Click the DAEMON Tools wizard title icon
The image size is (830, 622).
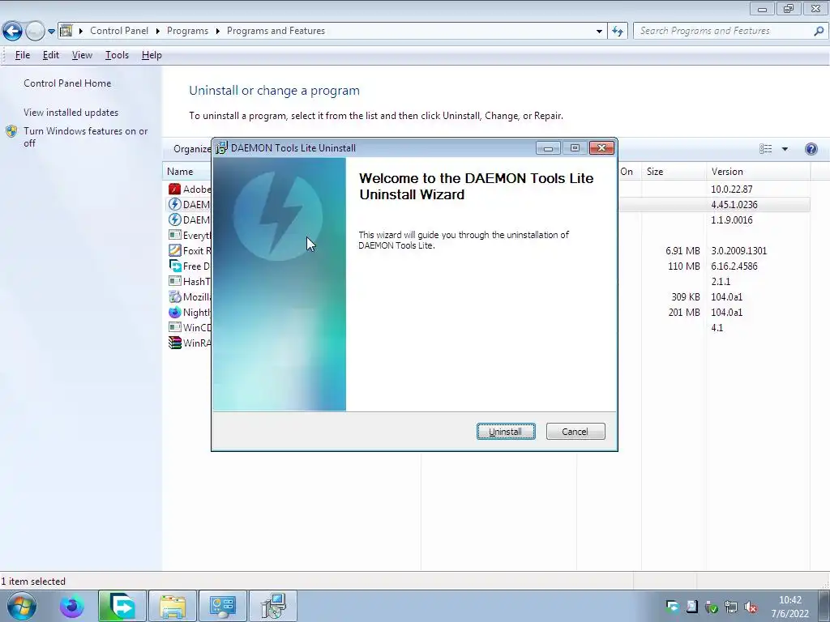tap(222, 148)
